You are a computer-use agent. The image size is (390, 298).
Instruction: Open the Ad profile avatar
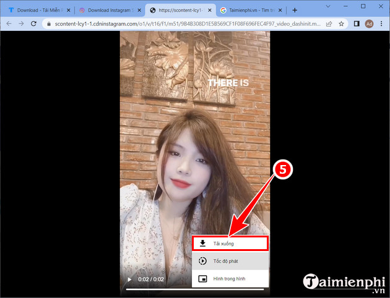click(369, 24)
